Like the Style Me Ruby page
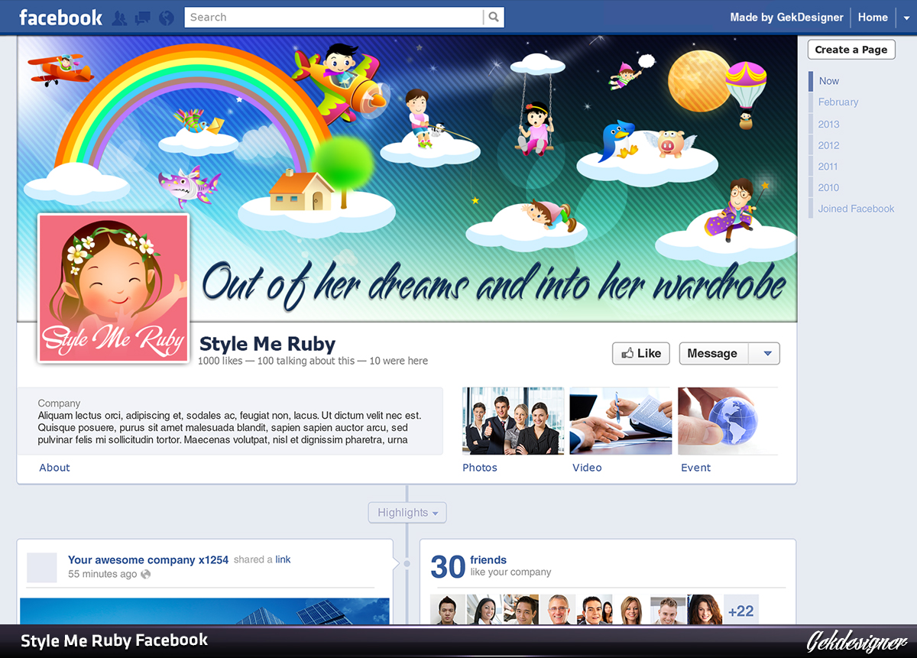 point(641,354)
